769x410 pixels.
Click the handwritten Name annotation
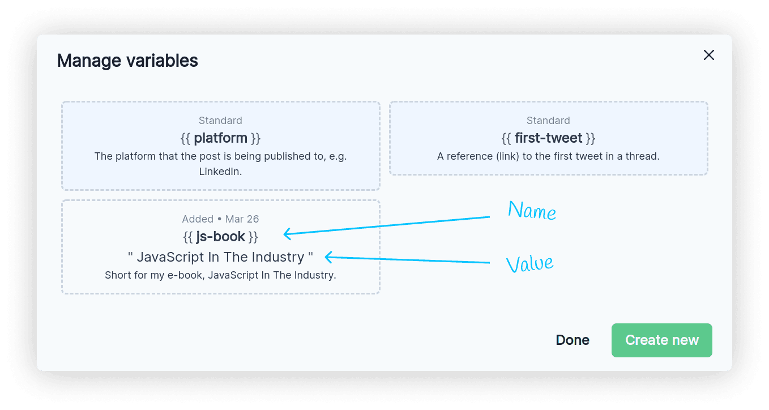(x=532, y=211)
